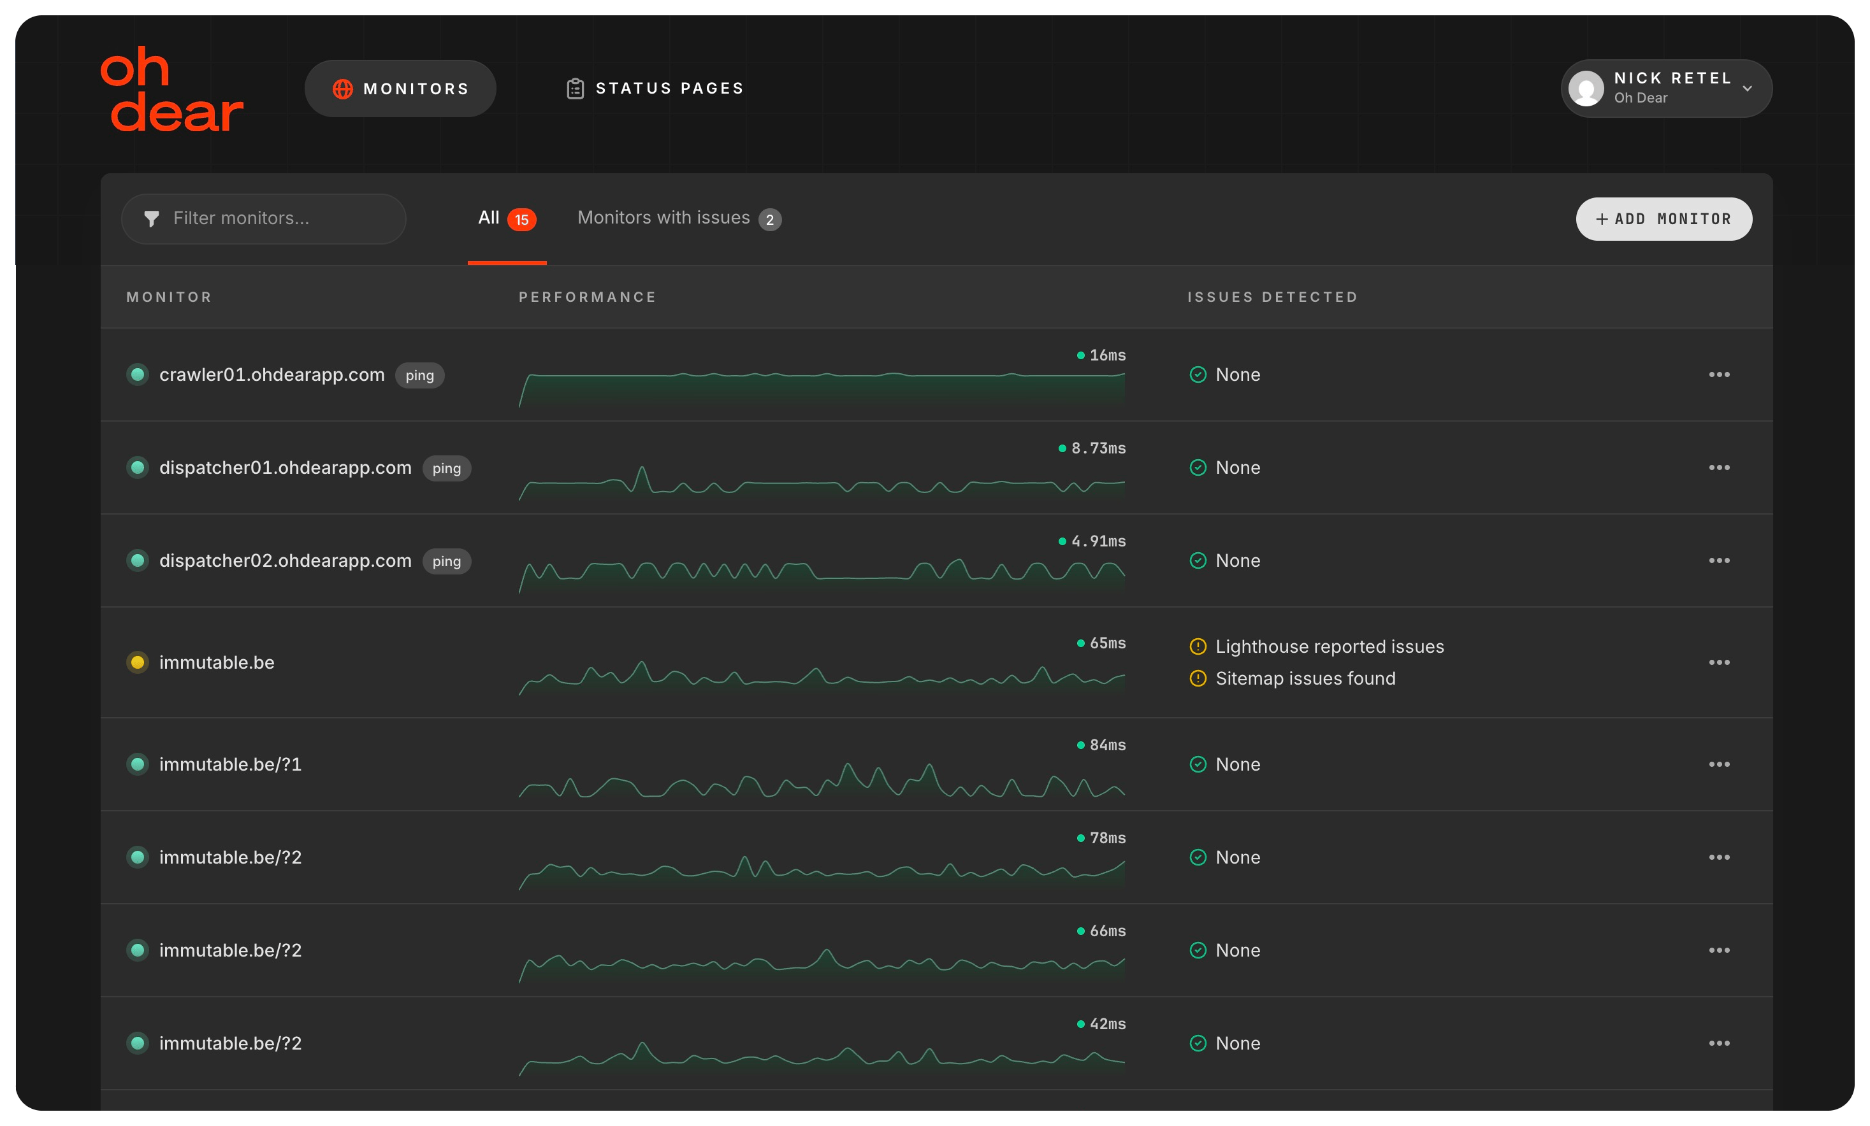Click the green check icon beside crawler01's None status

click(x=1198, y=374)
